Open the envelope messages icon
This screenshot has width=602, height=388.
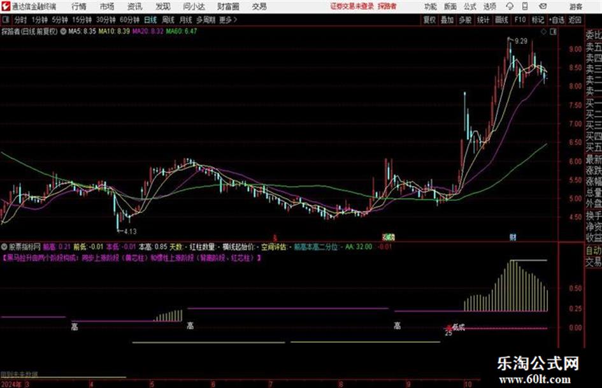[543, 6]
